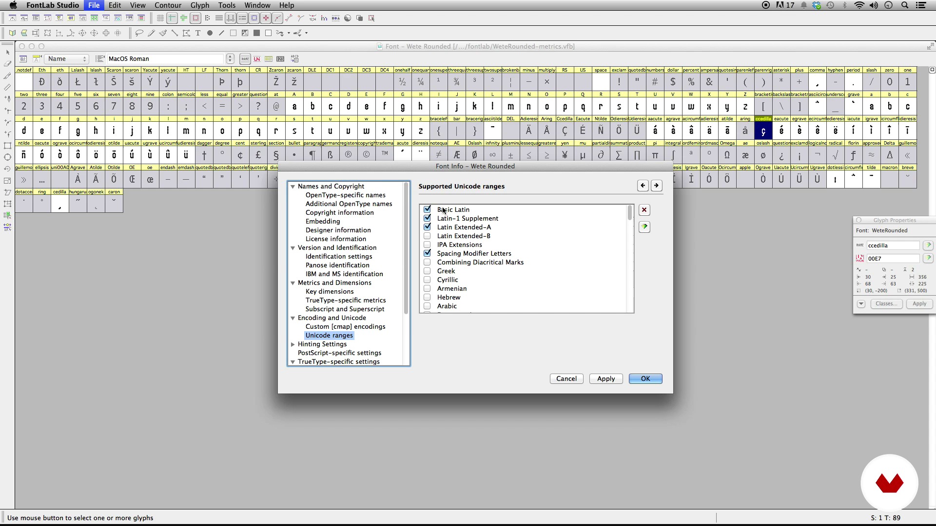This screenshot has width=936, height=526.
Task: Select the pencil drawing tool in toolbar
Action: [151, 33]
